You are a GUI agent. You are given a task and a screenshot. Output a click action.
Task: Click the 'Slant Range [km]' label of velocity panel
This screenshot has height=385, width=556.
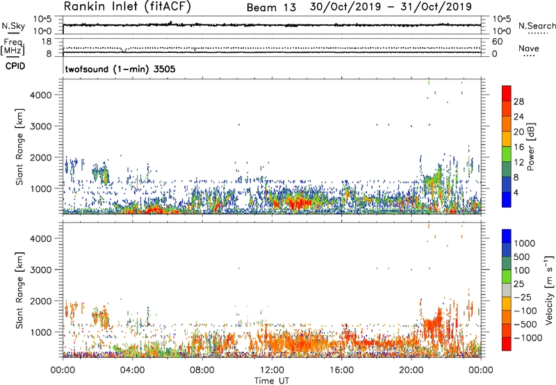[x=19, y=290]
